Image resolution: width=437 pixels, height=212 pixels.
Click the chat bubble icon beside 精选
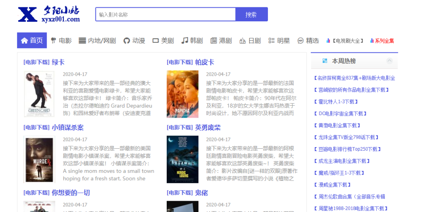(301, 41)
